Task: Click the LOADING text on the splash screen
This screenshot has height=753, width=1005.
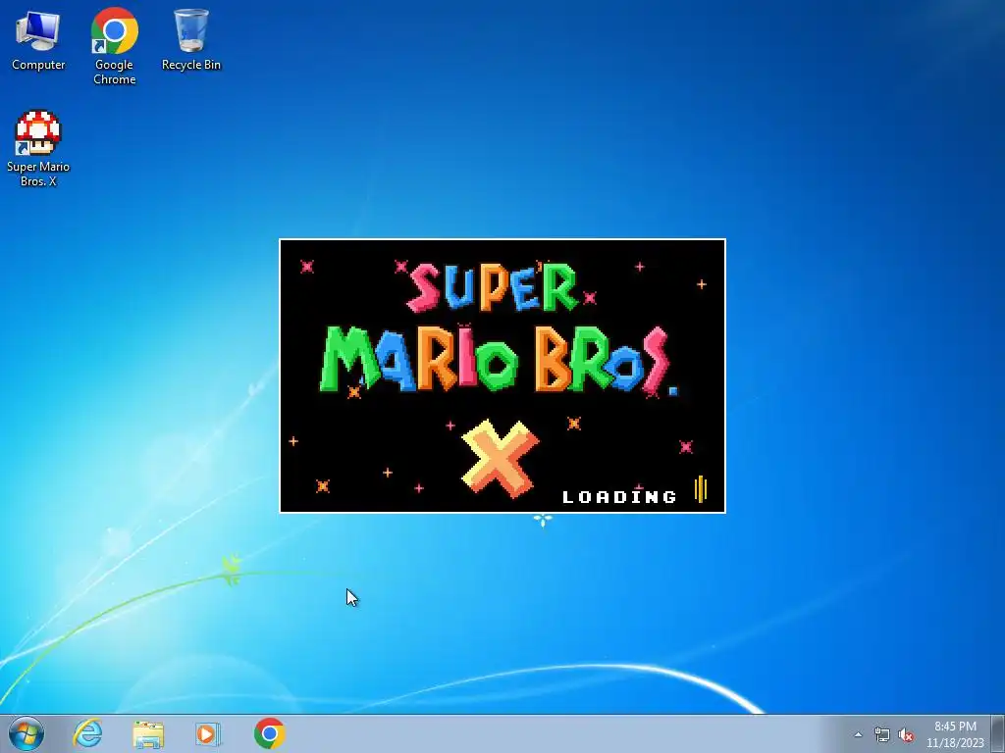Action: click(x=619, y=497)
